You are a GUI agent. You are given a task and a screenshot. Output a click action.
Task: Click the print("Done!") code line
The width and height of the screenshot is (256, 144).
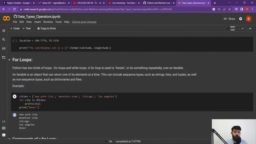pos(29,108)
